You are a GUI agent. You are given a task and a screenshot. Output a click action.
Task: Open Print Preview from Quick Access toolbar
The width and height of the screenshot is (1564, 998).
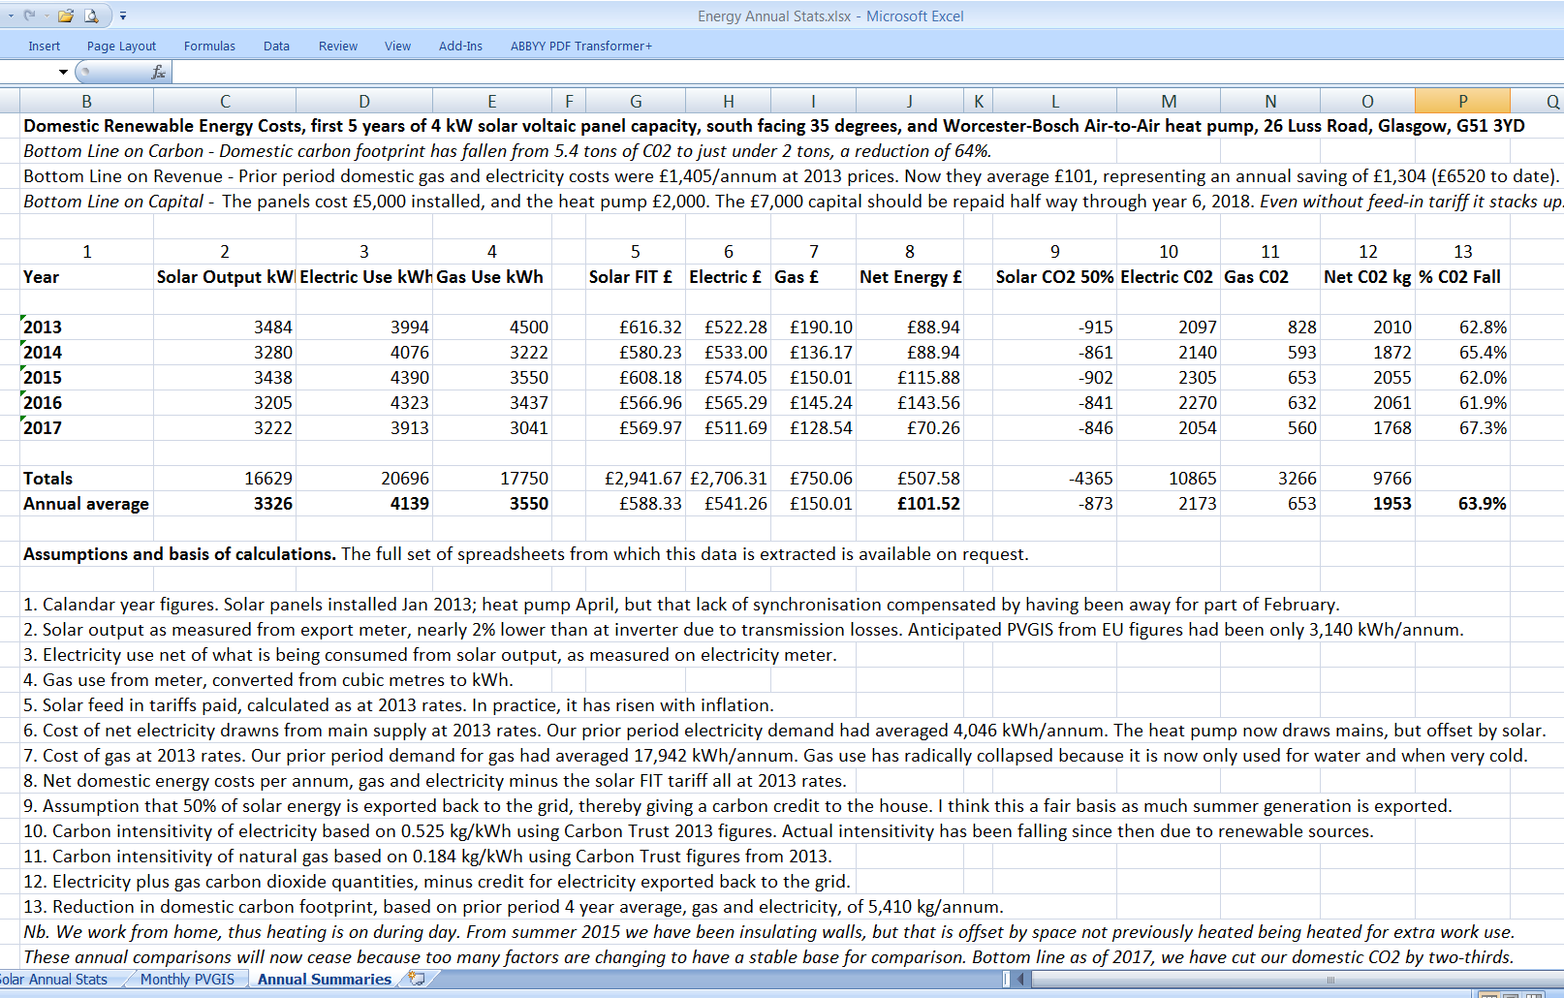click(x=92, y=16)
